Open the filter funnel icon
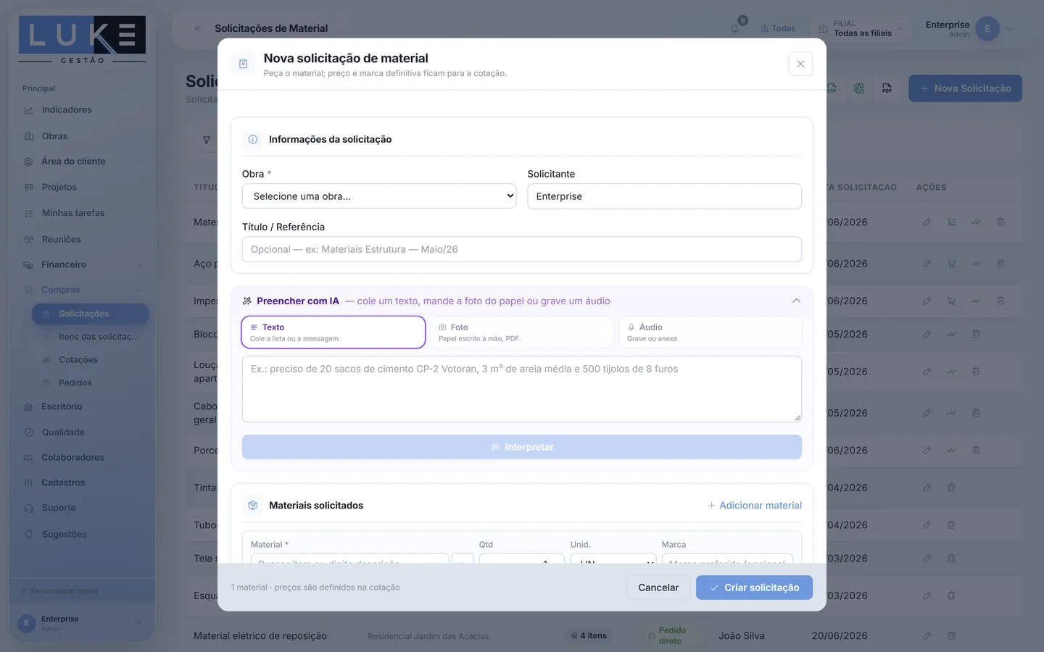This screenshot has height=652, width=1044. coord(207,140)
